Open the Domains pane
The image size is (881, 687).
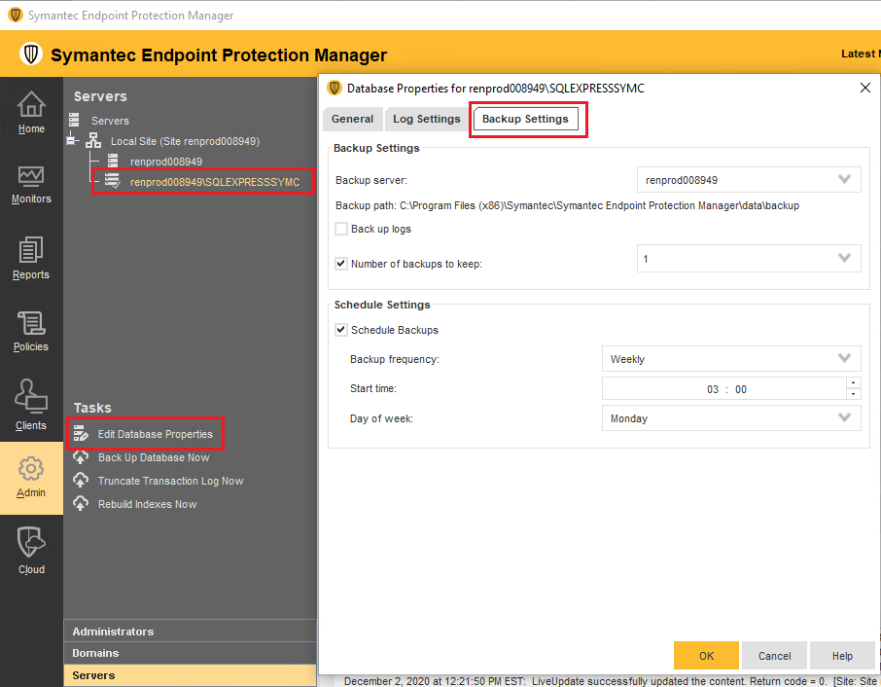click(x=190, y=653)
